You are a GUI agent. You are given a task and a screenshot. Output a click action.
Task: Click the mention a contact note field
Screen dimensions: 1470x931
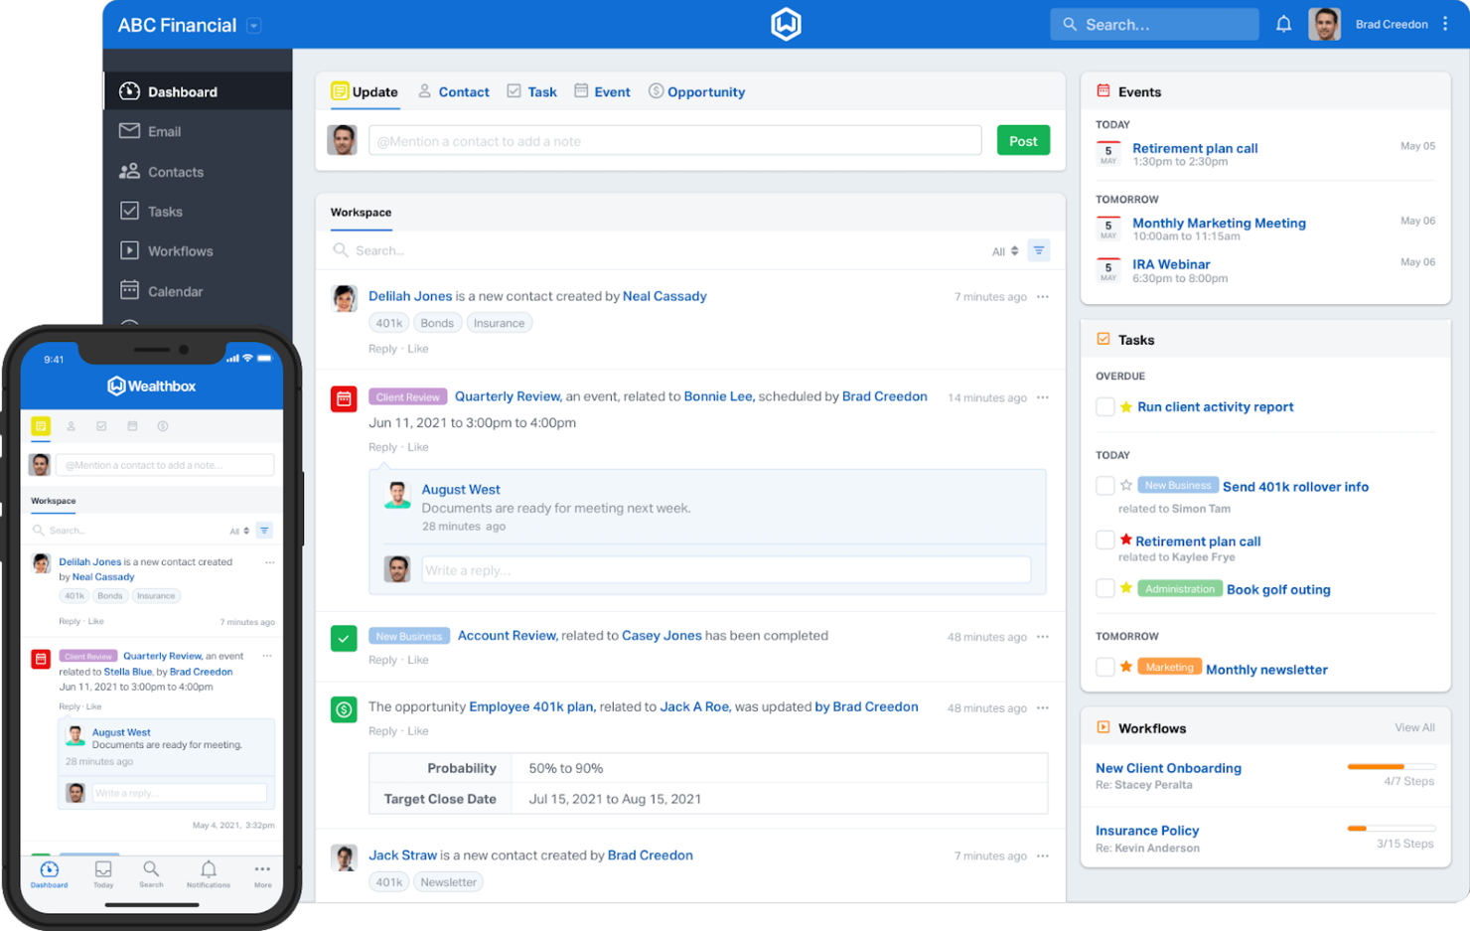coord(674,141)
